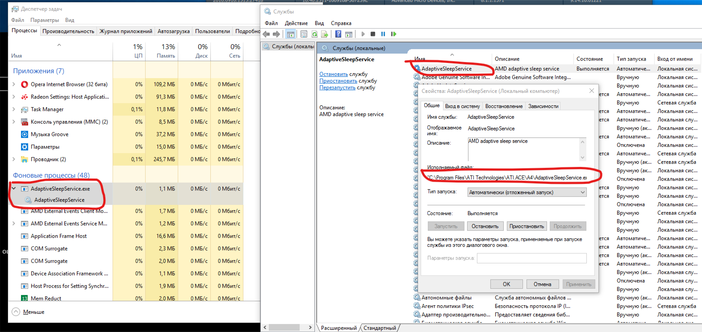Screen dimensions: 702x332
Task: Open the Журнал приложений tab
Action: click(x=126, y=31)
